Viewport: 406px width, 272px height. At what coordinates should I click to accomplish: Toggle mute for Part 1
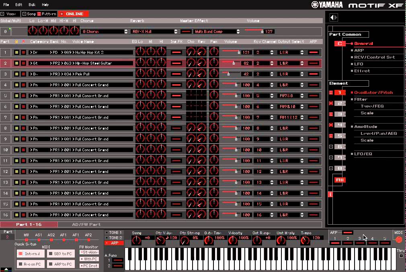[16, 52]
